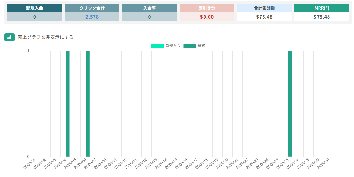Click the green sales graph icon
The width and height of the screenshot is (354, 177).
click(x=9, y=37)
